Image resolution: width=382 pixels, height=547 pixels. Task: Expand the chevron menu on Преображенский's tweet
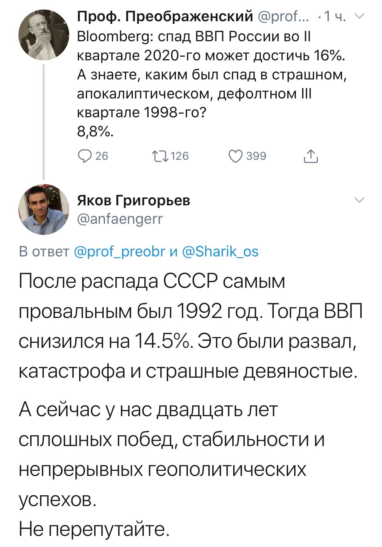tap(359, 17)
